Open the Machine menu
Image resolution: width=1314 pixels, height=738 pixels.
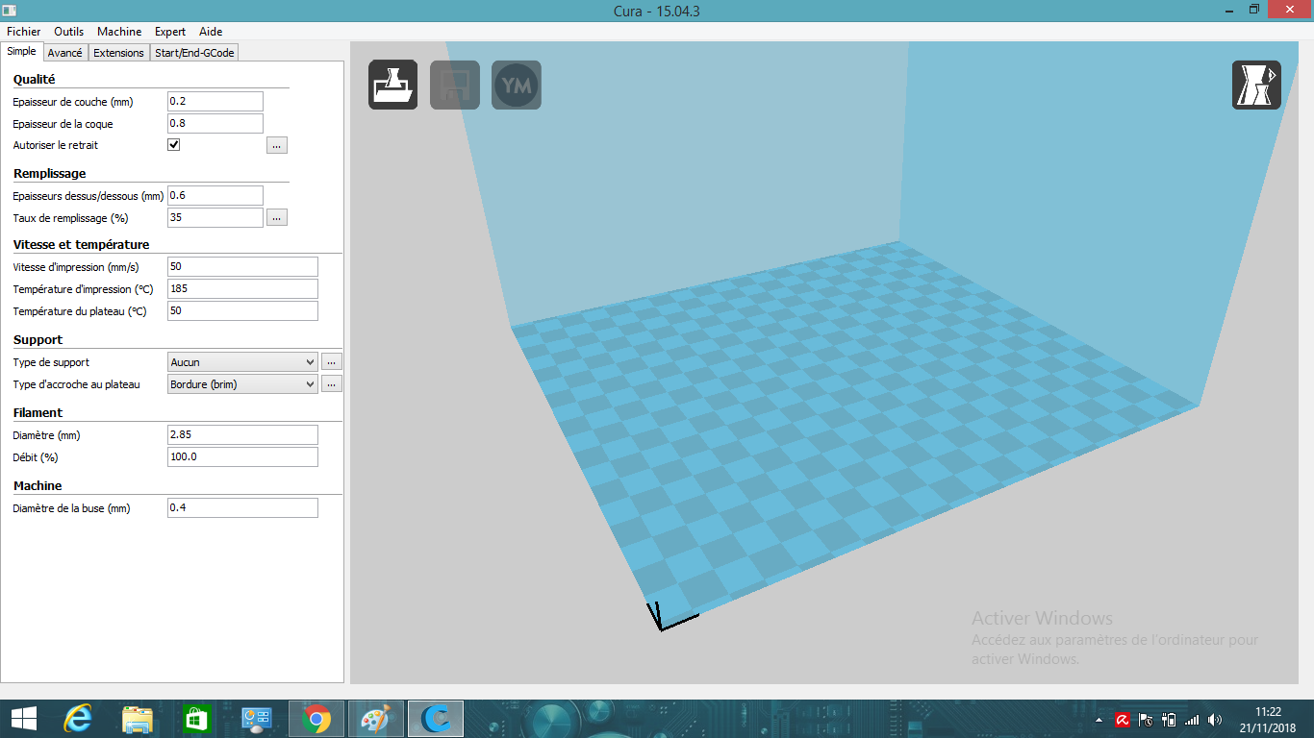pos(119,32)
